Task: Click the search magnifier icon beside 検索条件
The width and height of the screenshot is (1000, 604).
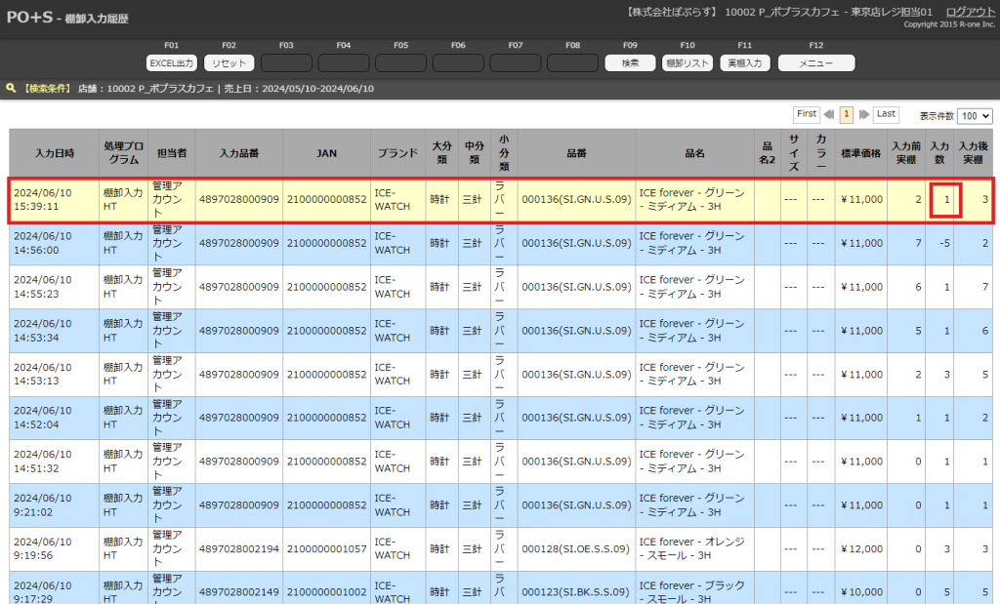Action: [x=11, y=88]
